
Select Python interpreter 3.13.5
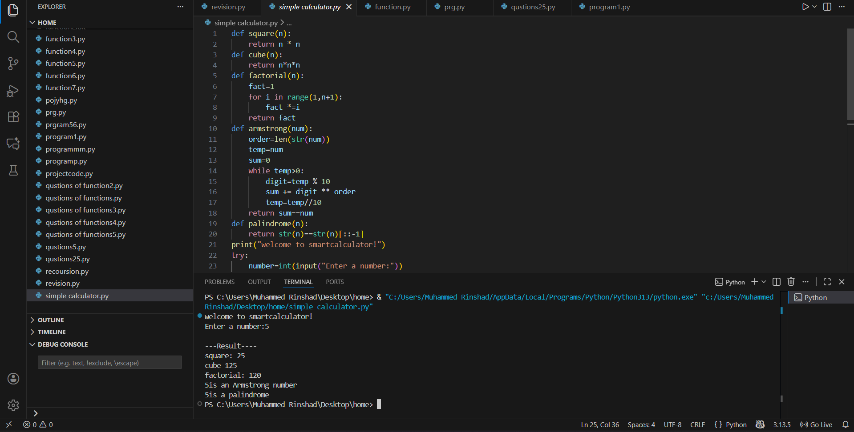pos(782,424)
